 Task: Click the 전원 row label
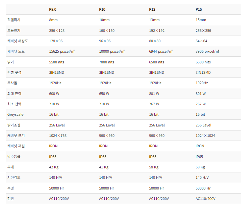click(x=11, y=199)
